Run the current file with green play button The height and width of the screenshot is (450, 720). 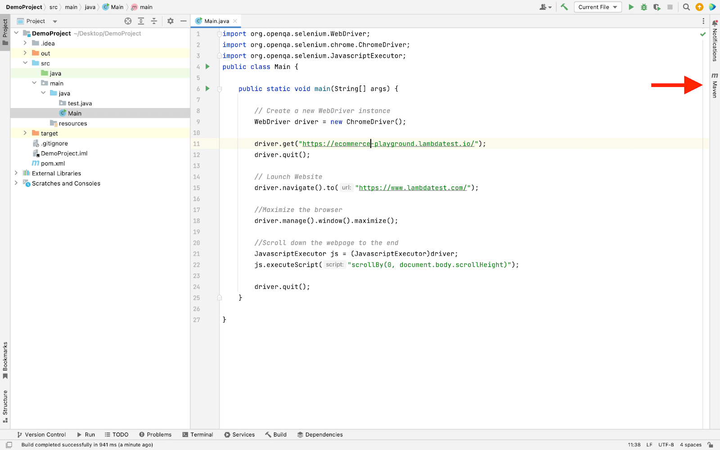pos(631,7)
